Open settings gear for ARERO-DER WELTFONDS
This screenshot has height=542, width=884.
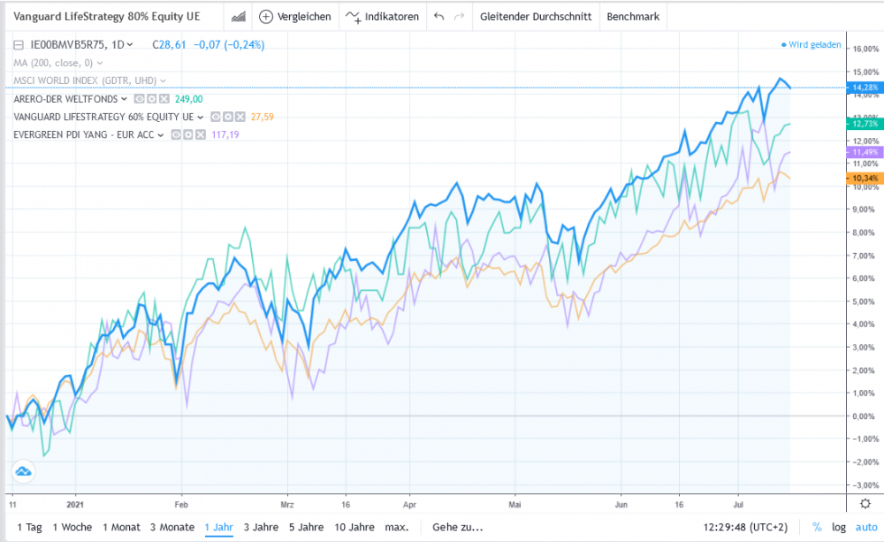[153, 99]
